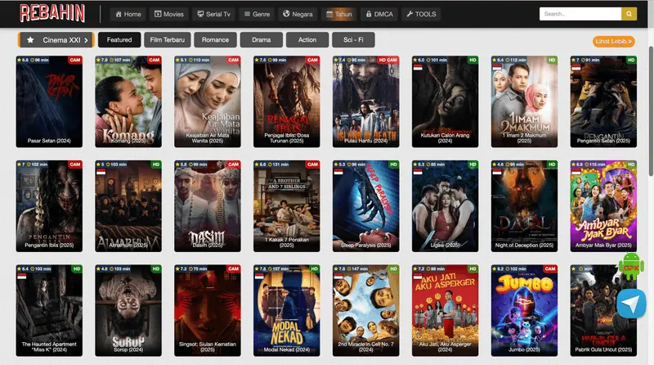
Task: Go to Home in navigation bar
Action: coord(127,14)
